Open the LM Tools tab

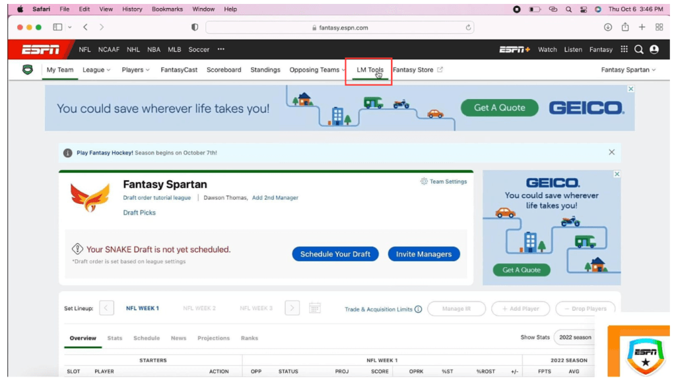pos(370,70)
